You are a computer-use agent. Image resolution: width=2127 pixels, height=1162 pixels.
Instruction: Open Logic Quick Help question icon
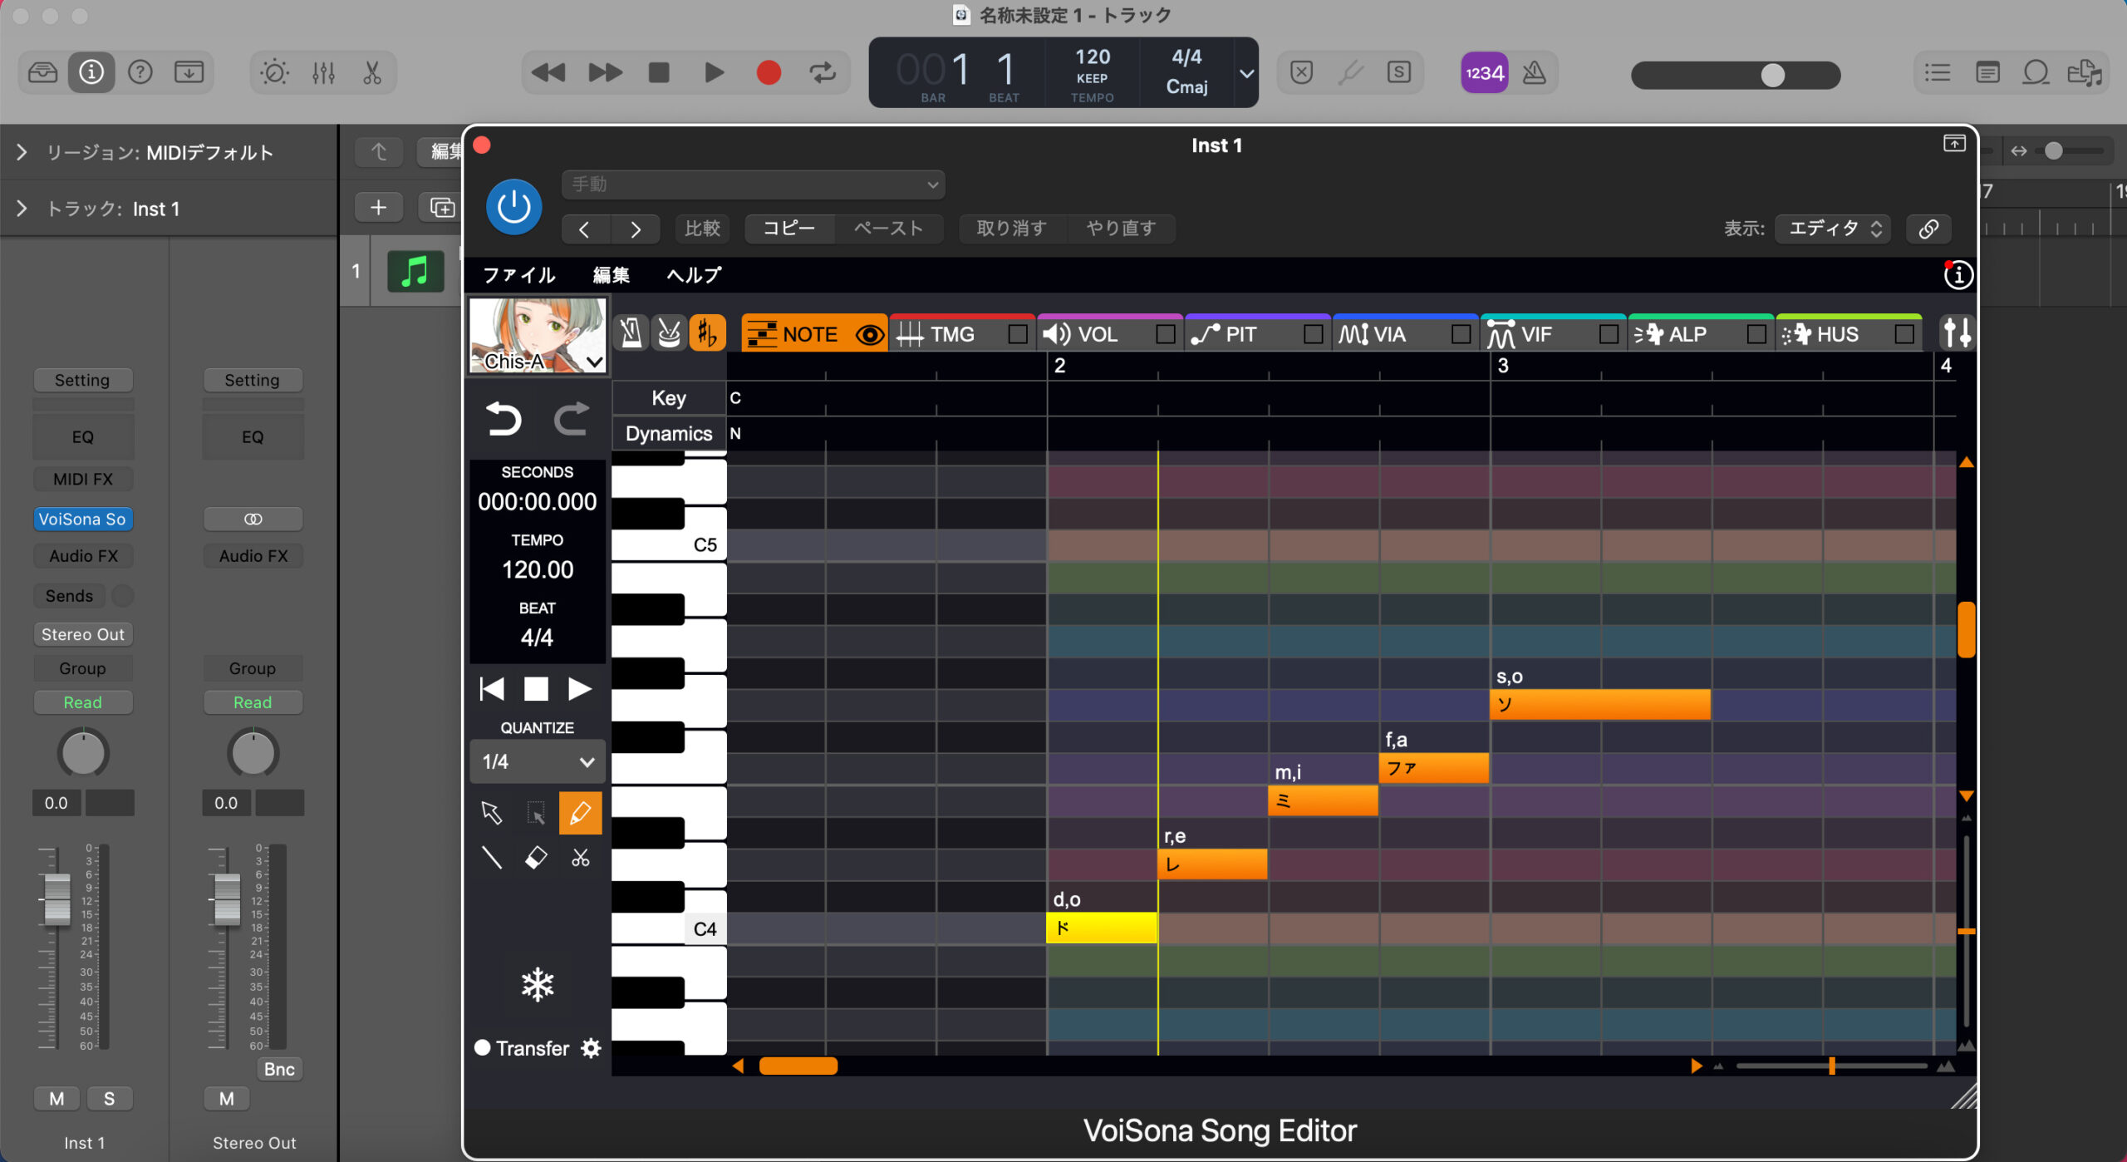(x=140, y=73)
